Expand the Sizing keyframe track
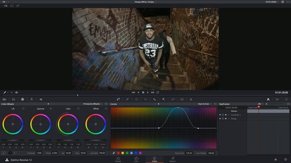The height and width of the screenshot is (163, 291). pos(229,119)
